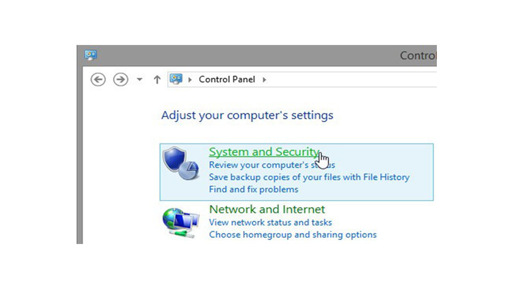The image size is (514, 289).
Task: Click the Up one level arrow
Action: pos(157,80)
